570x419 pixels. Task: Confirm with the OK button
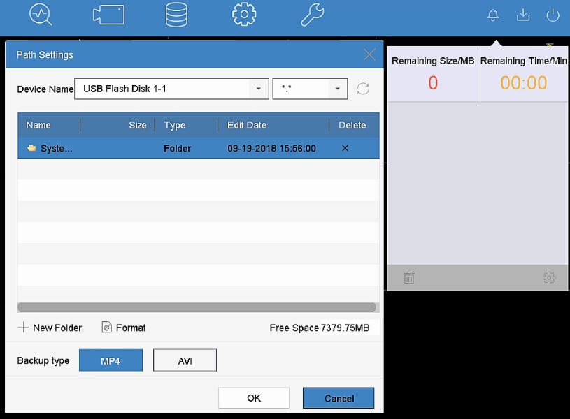(254, 398)
